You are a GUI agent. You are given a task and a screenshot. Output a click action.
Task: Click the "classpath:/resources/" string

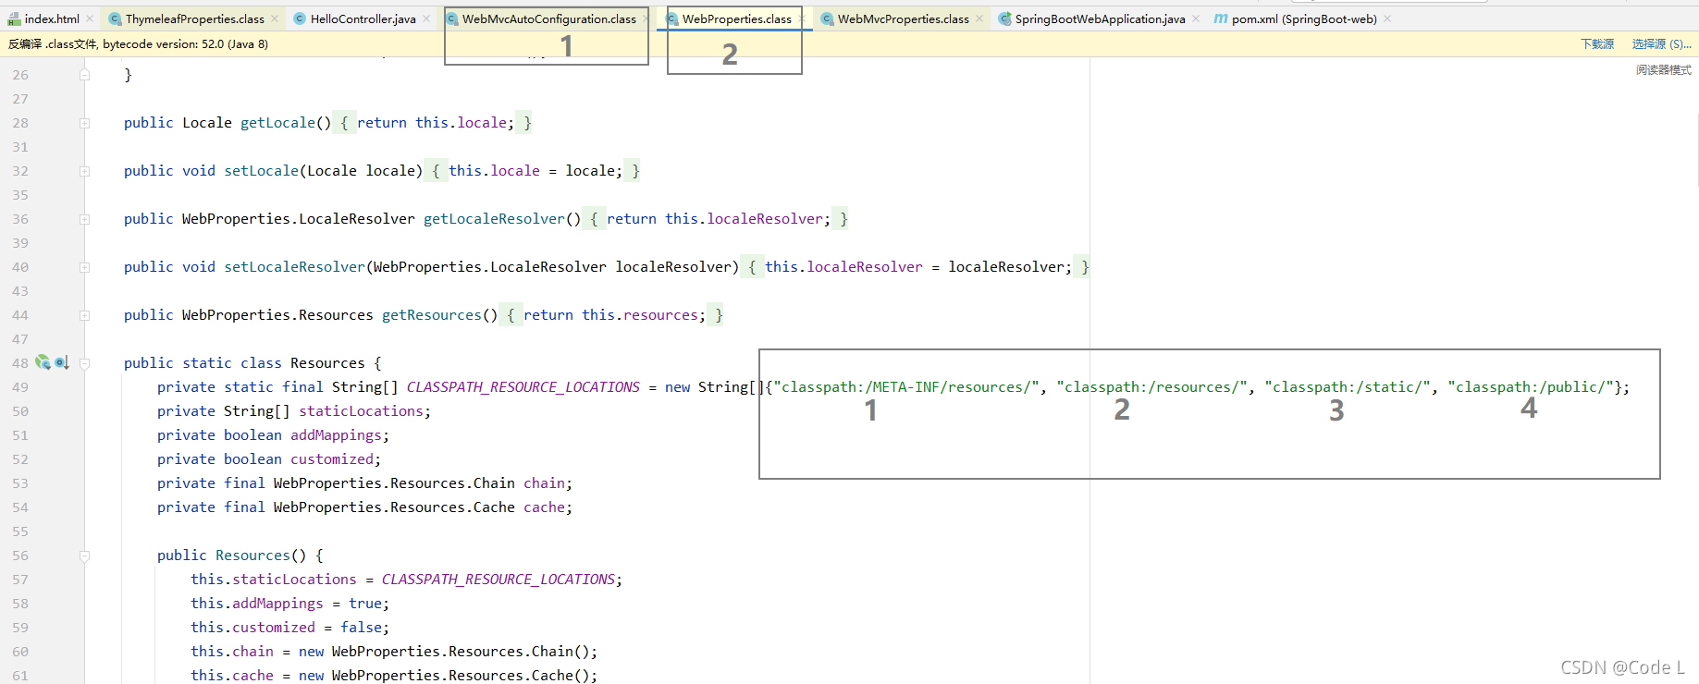[1152, 387]
